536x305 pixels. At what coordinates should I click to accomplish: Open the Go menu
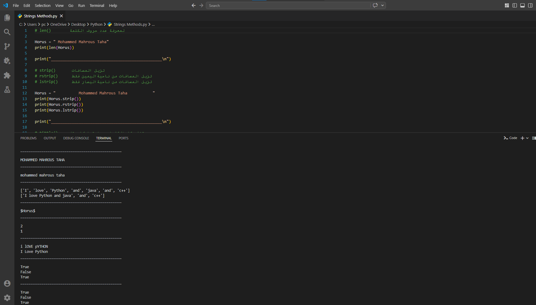71,5
